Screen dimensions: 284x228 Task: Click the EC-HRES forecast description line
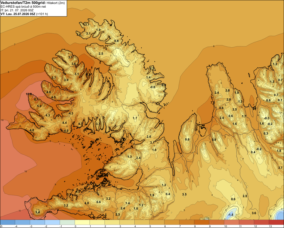[23, 7]
